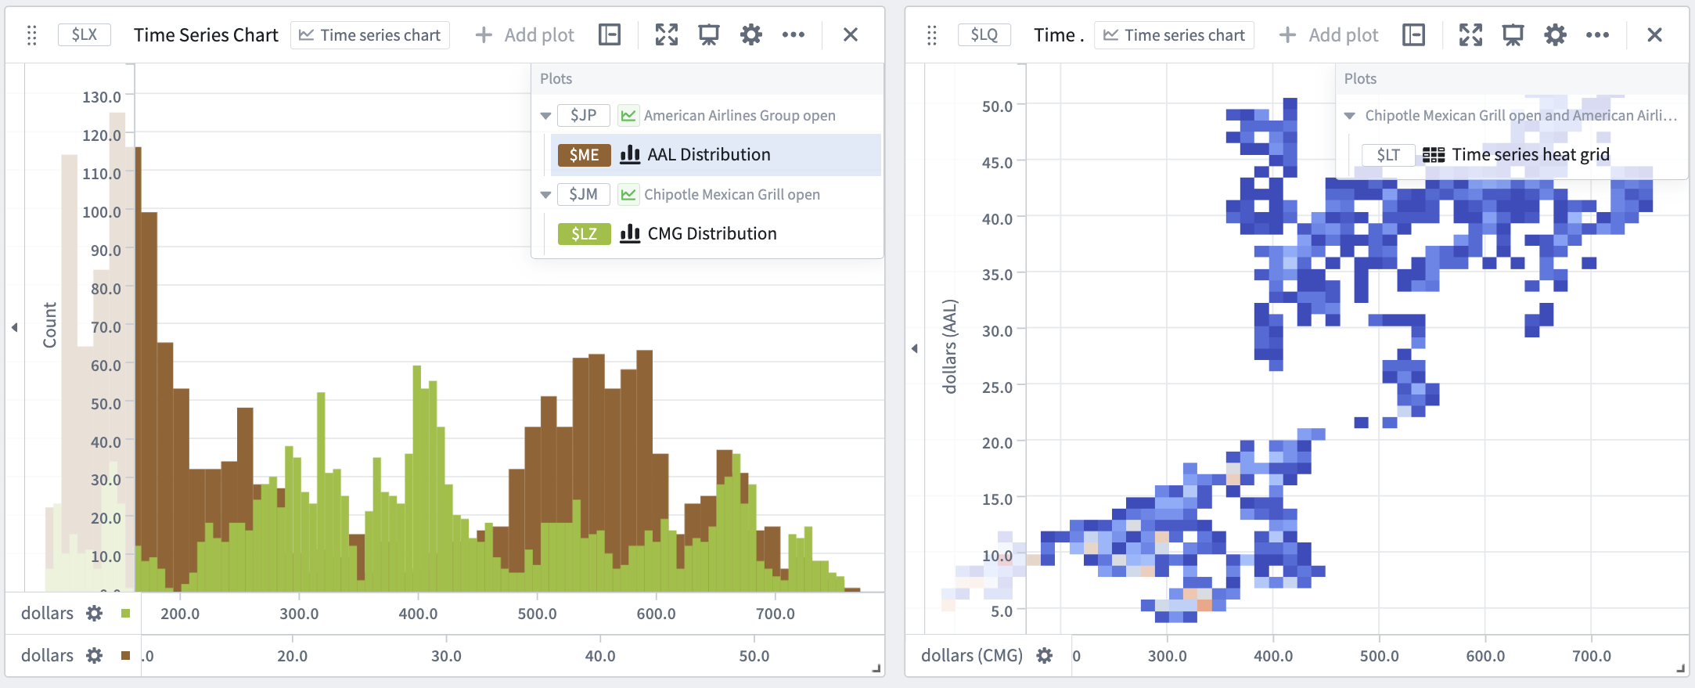Click the bar chart icon beside CMG Distribution
Screen dimensions: 1695x688
pos(630,233)
